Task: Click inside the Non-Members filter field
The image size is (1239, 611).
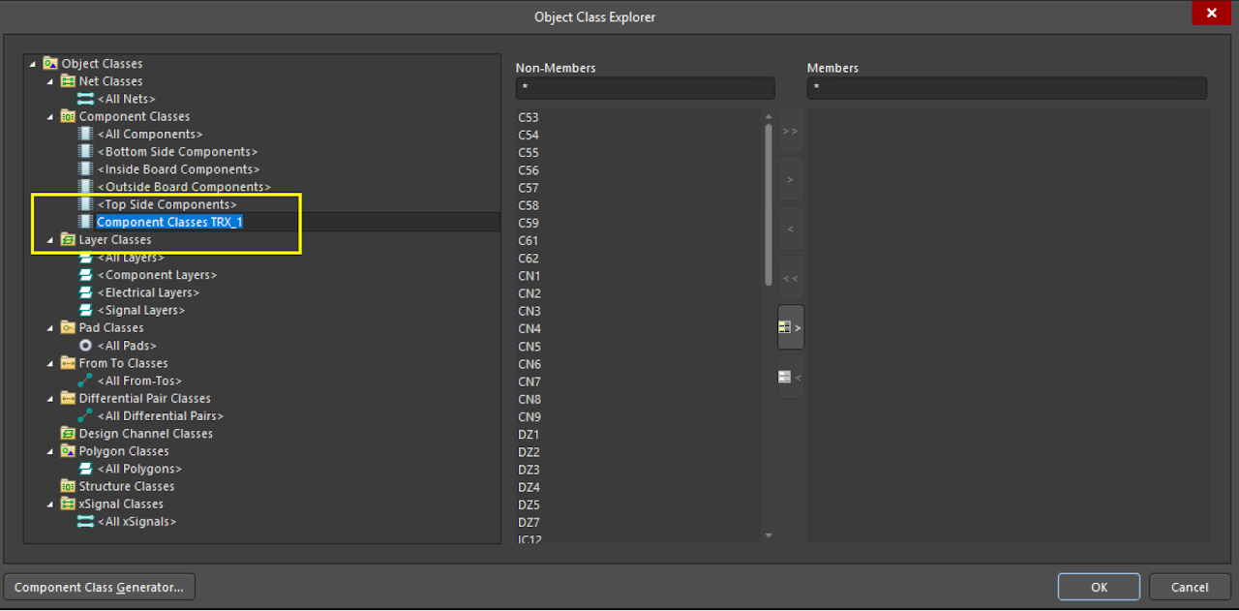Action: (645, 88)
